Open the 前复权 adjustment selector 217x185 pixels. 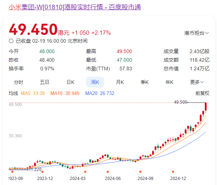click(x=202, y=93)
